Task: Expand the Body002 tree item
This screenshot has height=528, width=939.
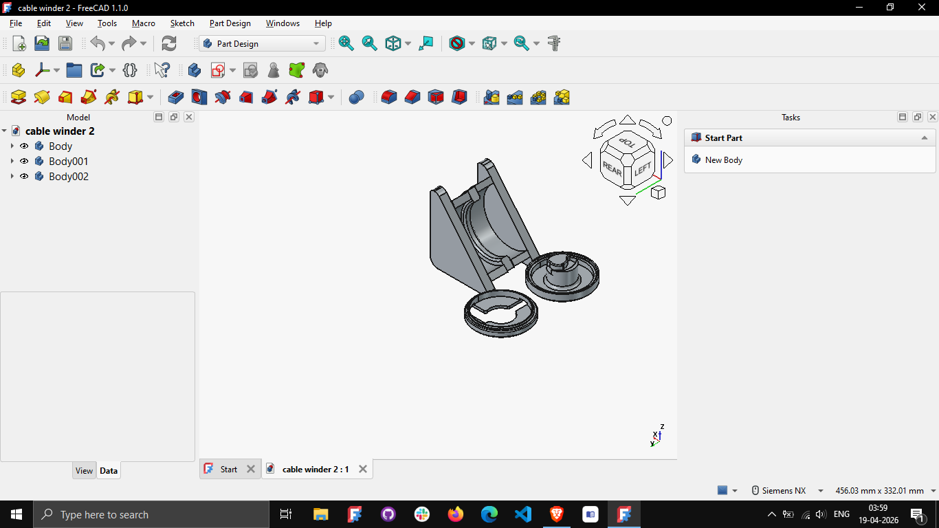Action: click(x=12, y=176)
